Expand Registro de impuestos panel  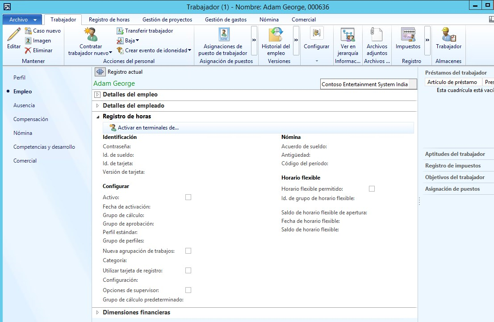[453, 166]
